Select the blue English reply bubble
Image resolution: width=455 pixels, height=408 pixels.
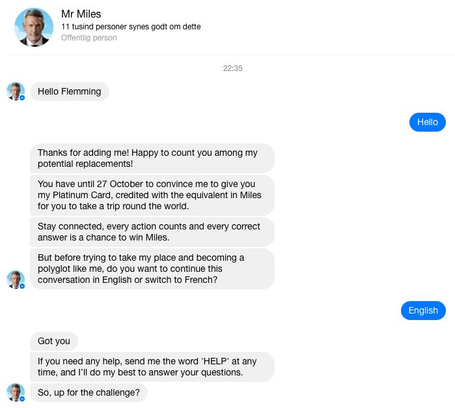pos(423,310)
